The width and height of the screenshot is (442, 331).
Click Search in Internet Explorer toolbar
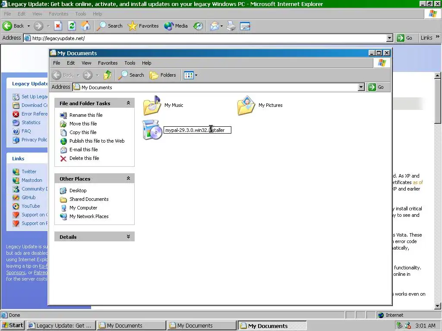(x=109, y=26)
